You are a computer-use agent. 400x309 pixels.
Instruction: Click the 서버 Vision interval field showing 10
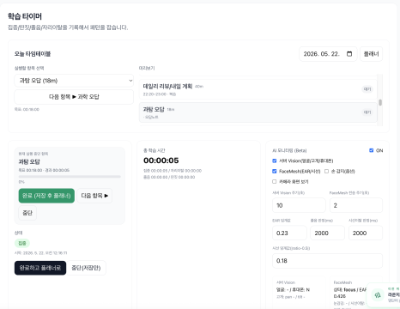299,205
